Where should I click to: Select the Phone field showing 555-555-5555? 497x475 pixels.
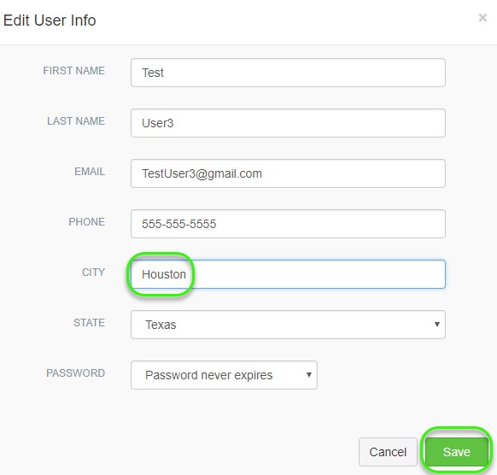click(288, 224)
